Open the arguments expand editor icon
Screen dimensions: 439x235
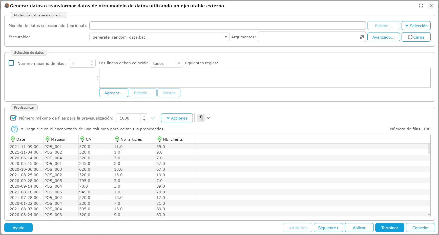click(x=362, y=37)
